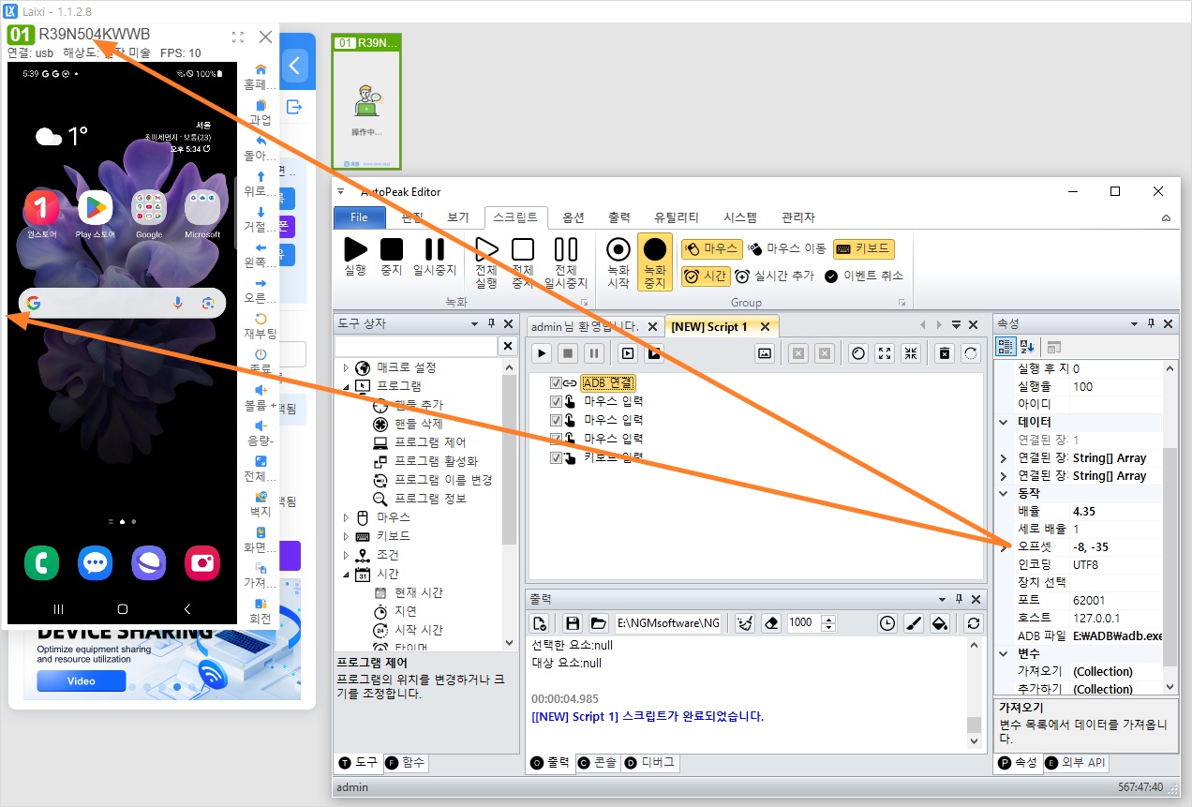Image resolution: width=1192 pixels, height=807 pixels.
Task: Click the 배율 value 4.35 in properties
Action: [x=1116, y=512]
